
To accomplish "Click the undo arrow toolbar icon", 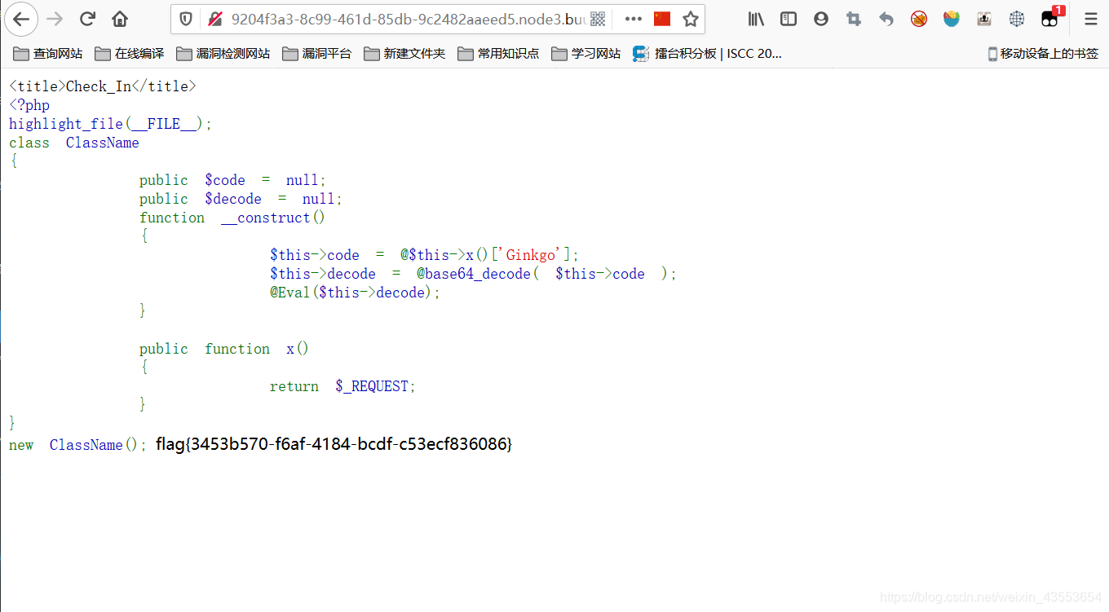I will pyautogui.click(x=886, y=19).
